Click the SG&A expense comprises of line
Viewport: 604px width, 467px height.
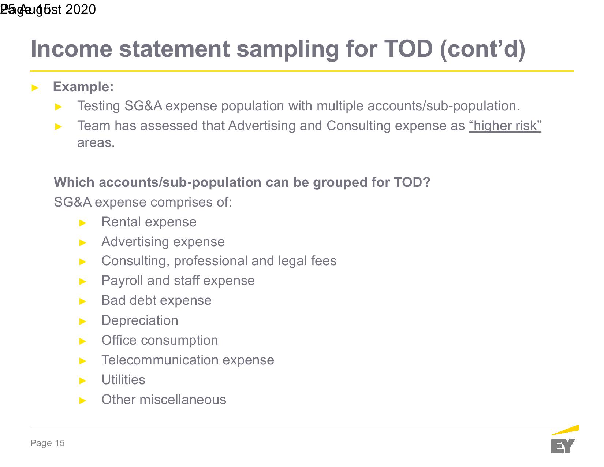[x=143, y=202]
